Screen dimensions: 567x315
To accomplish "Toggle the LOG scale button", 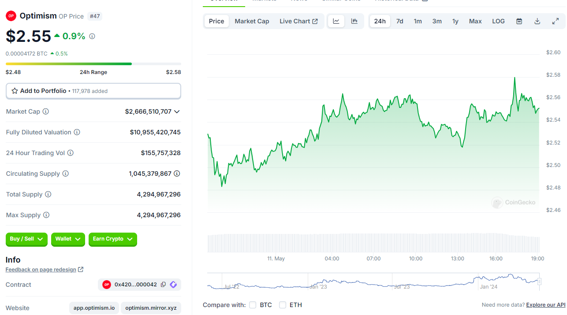I will click(499, 21).
